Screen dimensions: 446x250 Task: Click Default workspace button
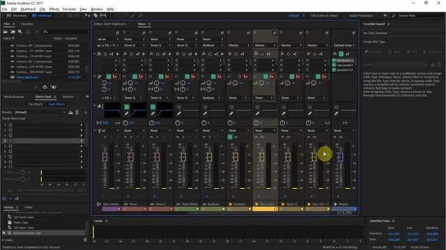pos(293,15)
